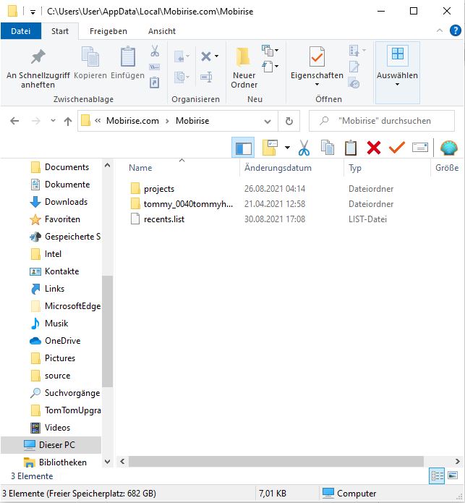Click the refresh button beside address bar
465x503 pixels.
tap(289, 121)
